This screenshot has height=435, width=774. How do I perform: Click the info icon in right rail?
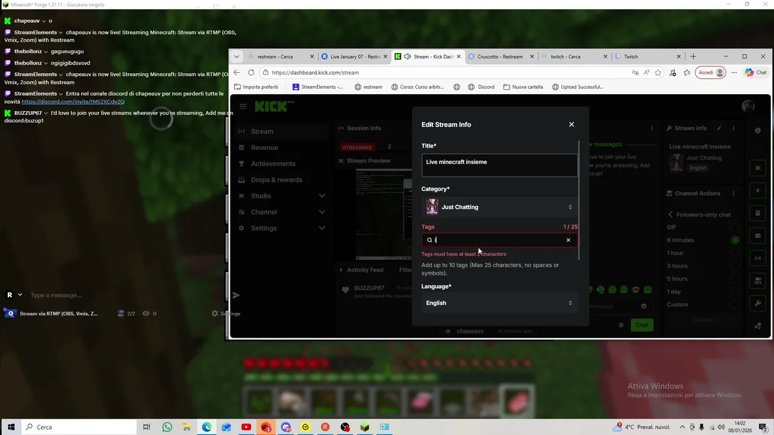click(x=758, y=130)
